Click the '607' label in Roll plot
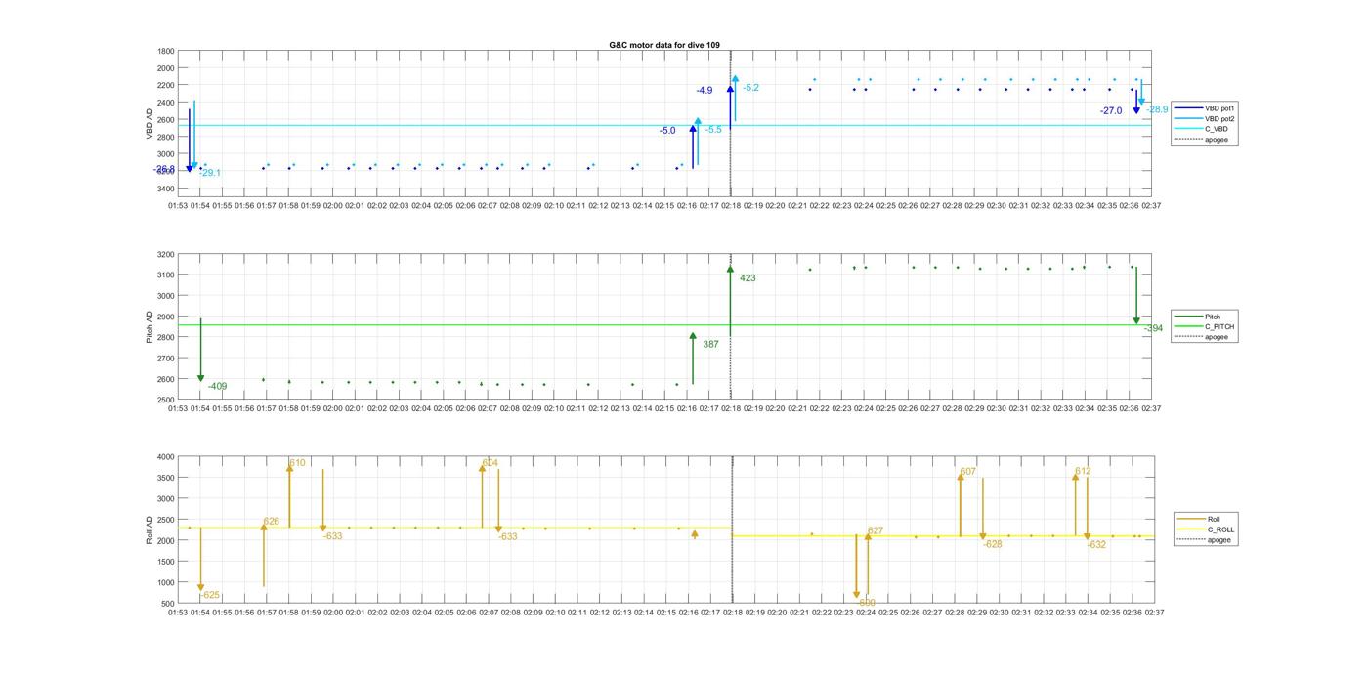The width and height of the screenshot is (1368, 677). point(968,472)
